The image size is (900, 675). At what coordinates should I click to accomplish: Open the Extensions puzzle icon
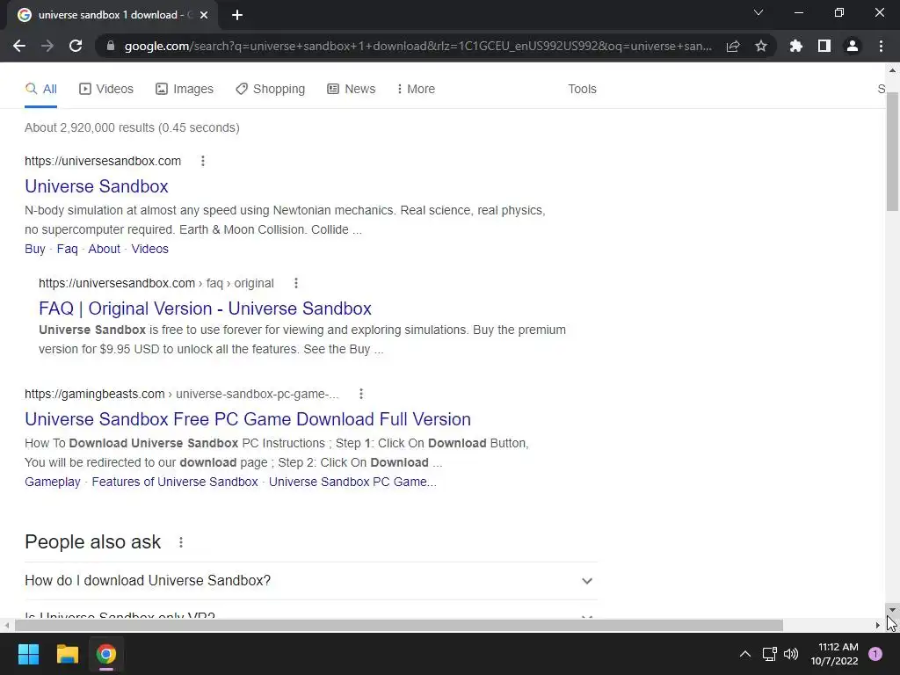796,46
